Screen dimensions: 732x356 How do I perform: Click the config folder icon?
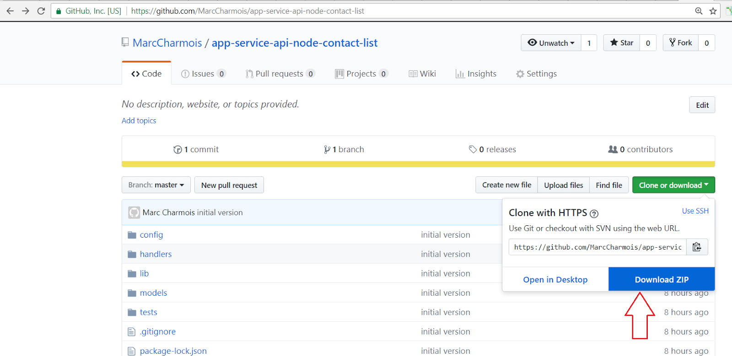132,235
